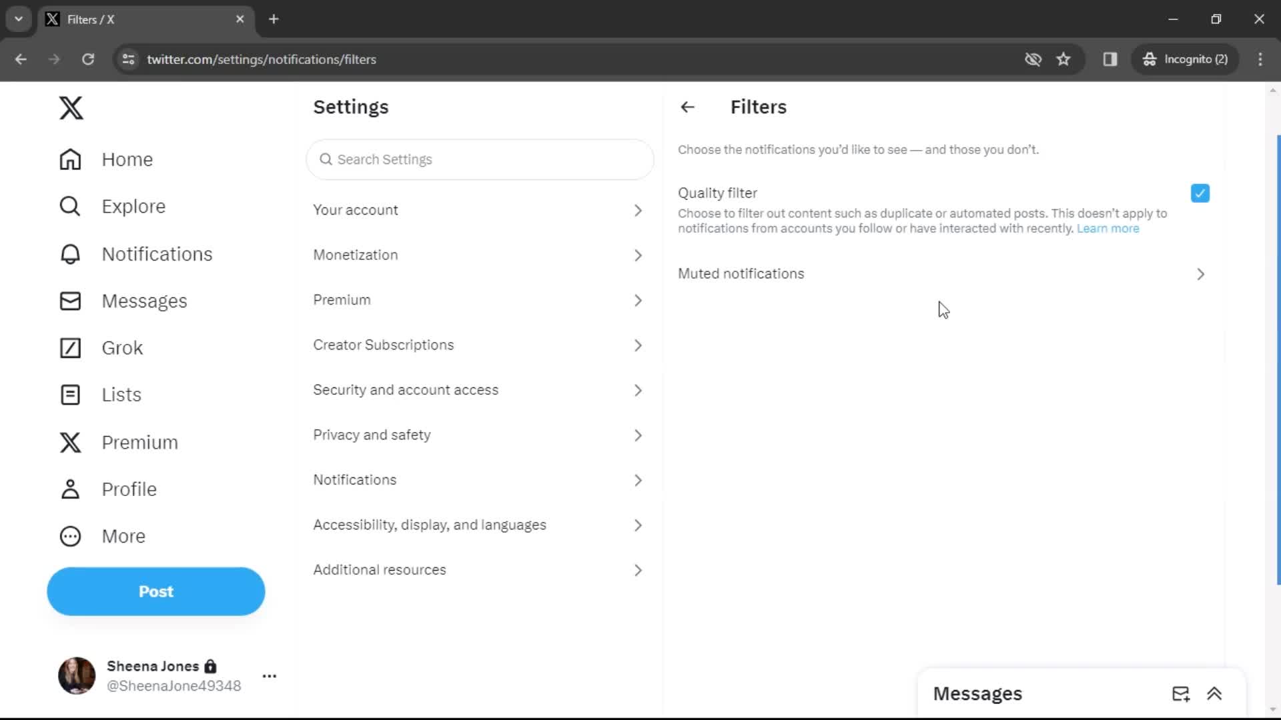Screen dimensions: 1281x720
Task: Click the Post button
Action: click(x=157, y=591)
